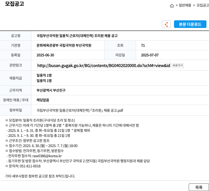209x191 pixels.
Task: Click the 관련링크 row label
Action: [x=15, y=65]
